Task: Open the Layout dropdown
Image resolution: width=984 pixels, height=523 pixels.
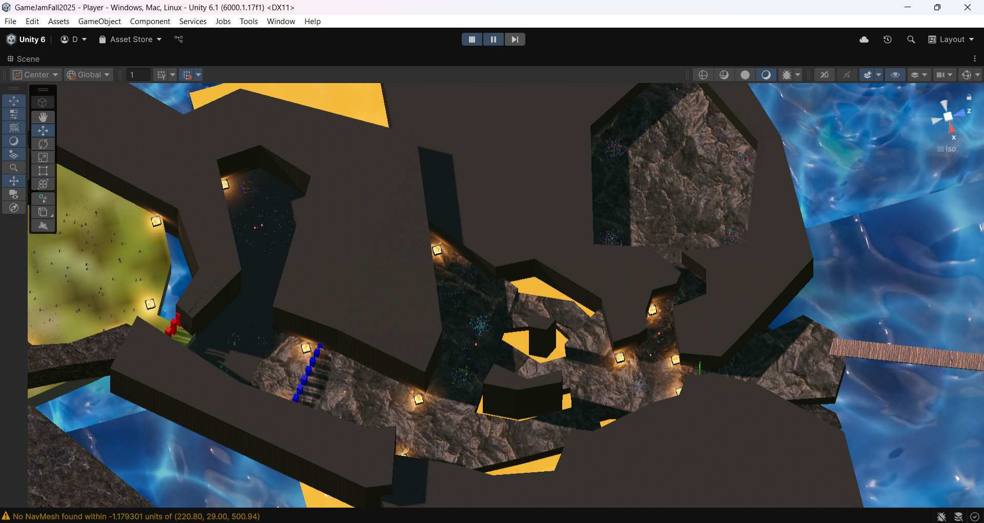Action: [x=951, y=39]
